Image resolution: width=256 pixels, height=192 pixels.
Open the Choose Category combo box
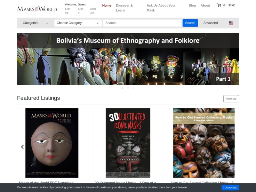coord(78,23)
